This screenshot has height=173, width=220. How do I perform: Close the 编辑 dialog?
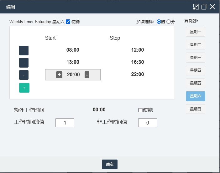[212, 7]
